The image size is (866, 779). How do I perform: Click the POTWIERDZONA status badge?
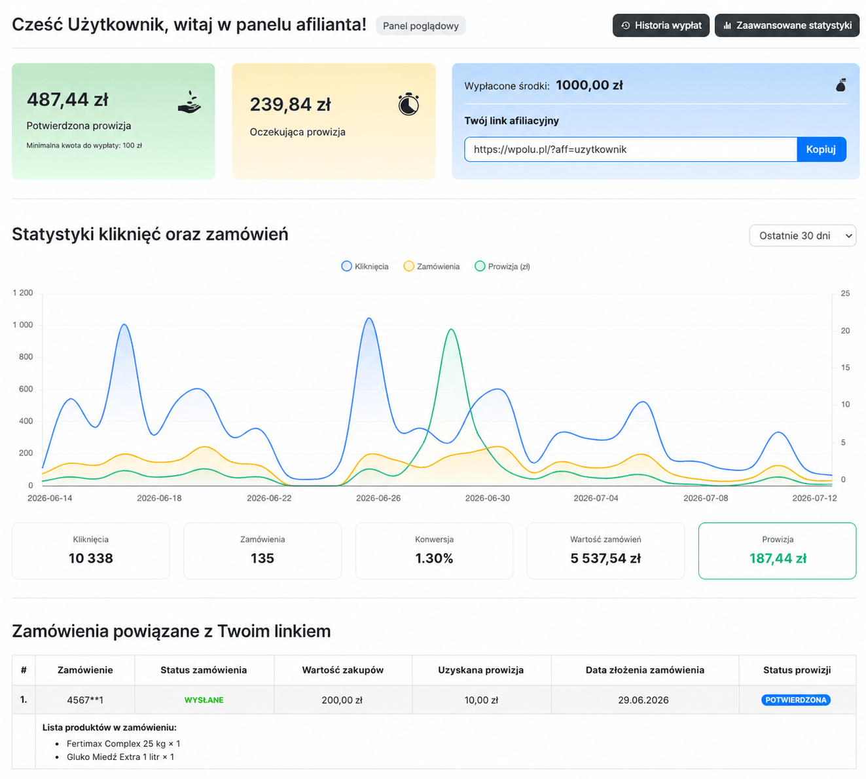[x=796, y=700]
